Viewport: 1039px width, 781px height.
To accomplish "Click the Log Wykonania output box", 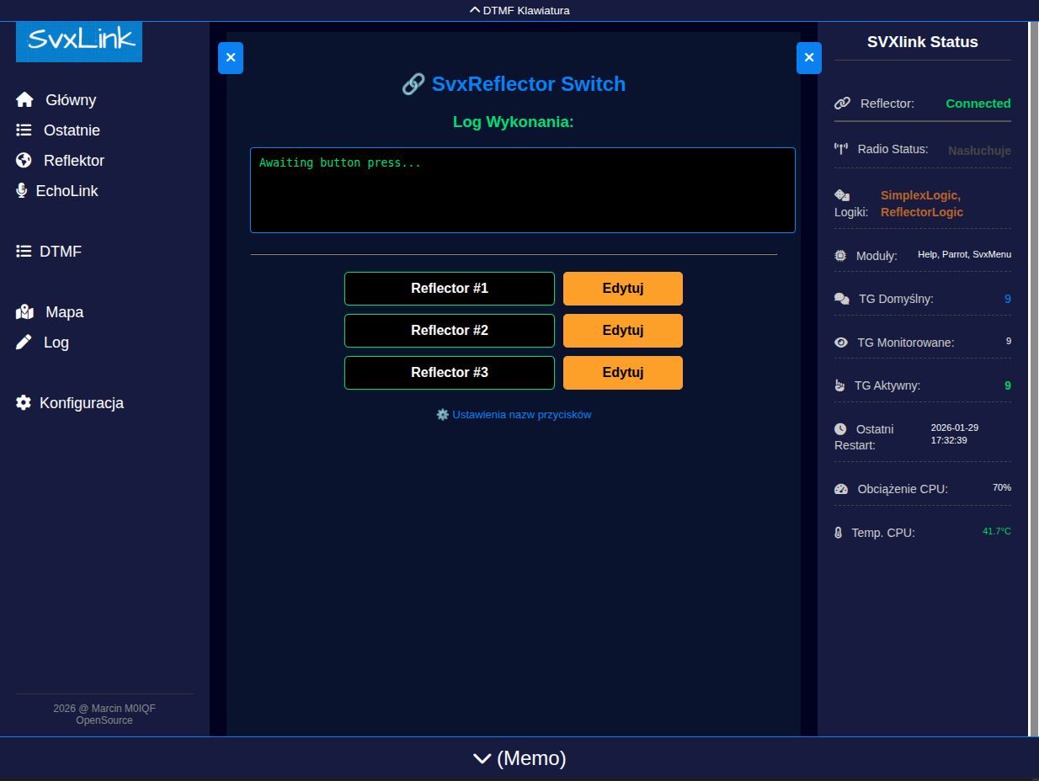I will tap(522, 190).
